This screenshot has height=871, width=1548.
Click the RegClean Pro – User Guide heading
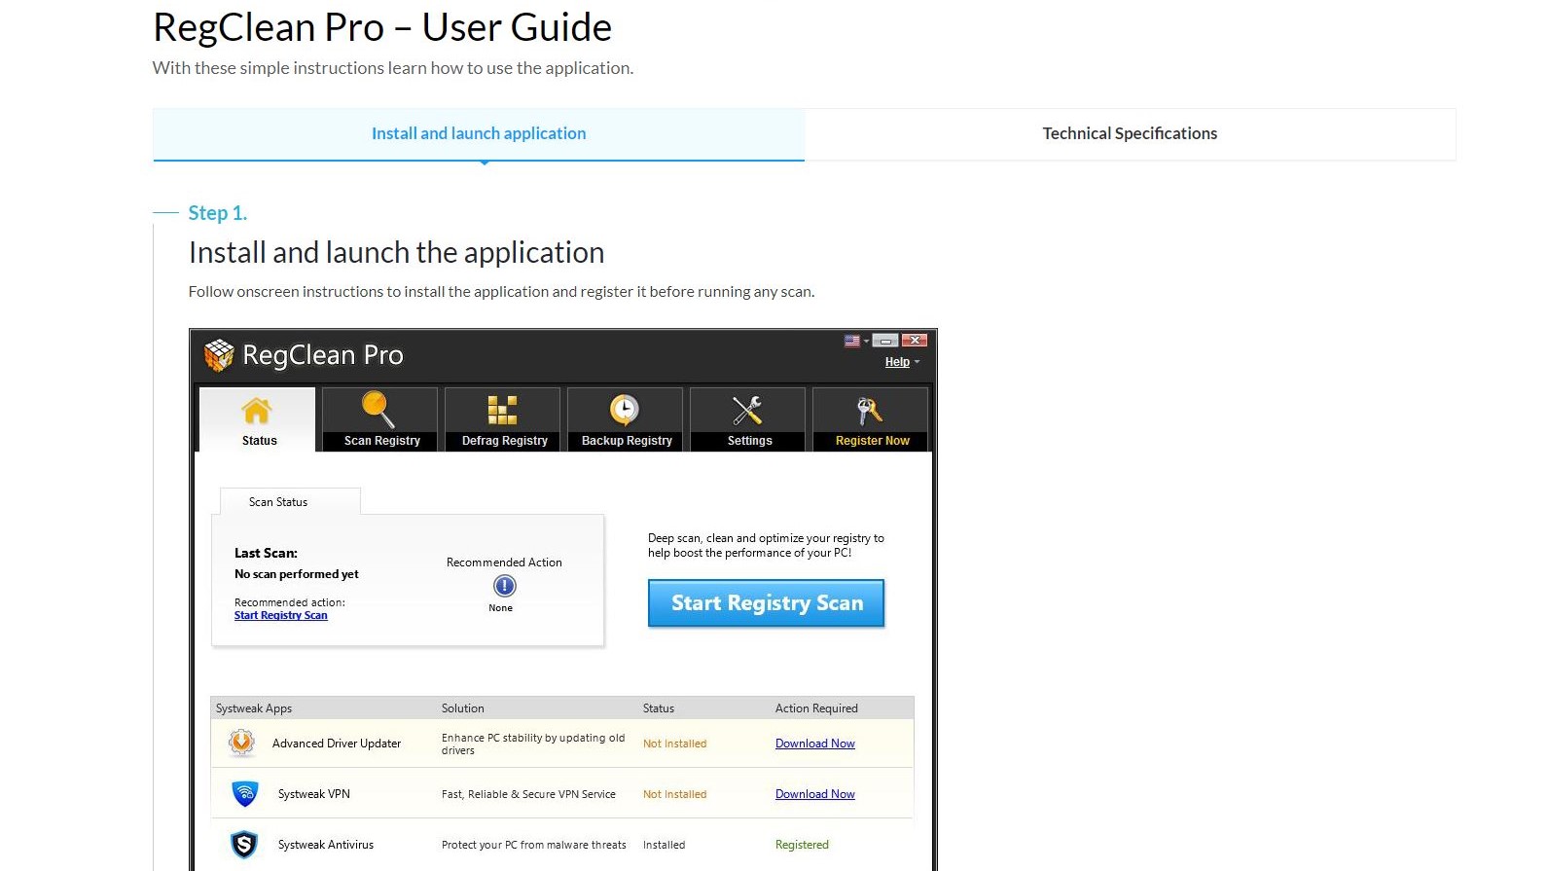pyautogui.click(x=382, y=27)
